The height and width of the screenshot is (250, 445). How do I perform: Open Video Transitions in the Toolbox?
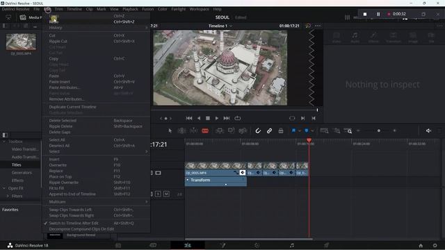click(x=25, y=149)
